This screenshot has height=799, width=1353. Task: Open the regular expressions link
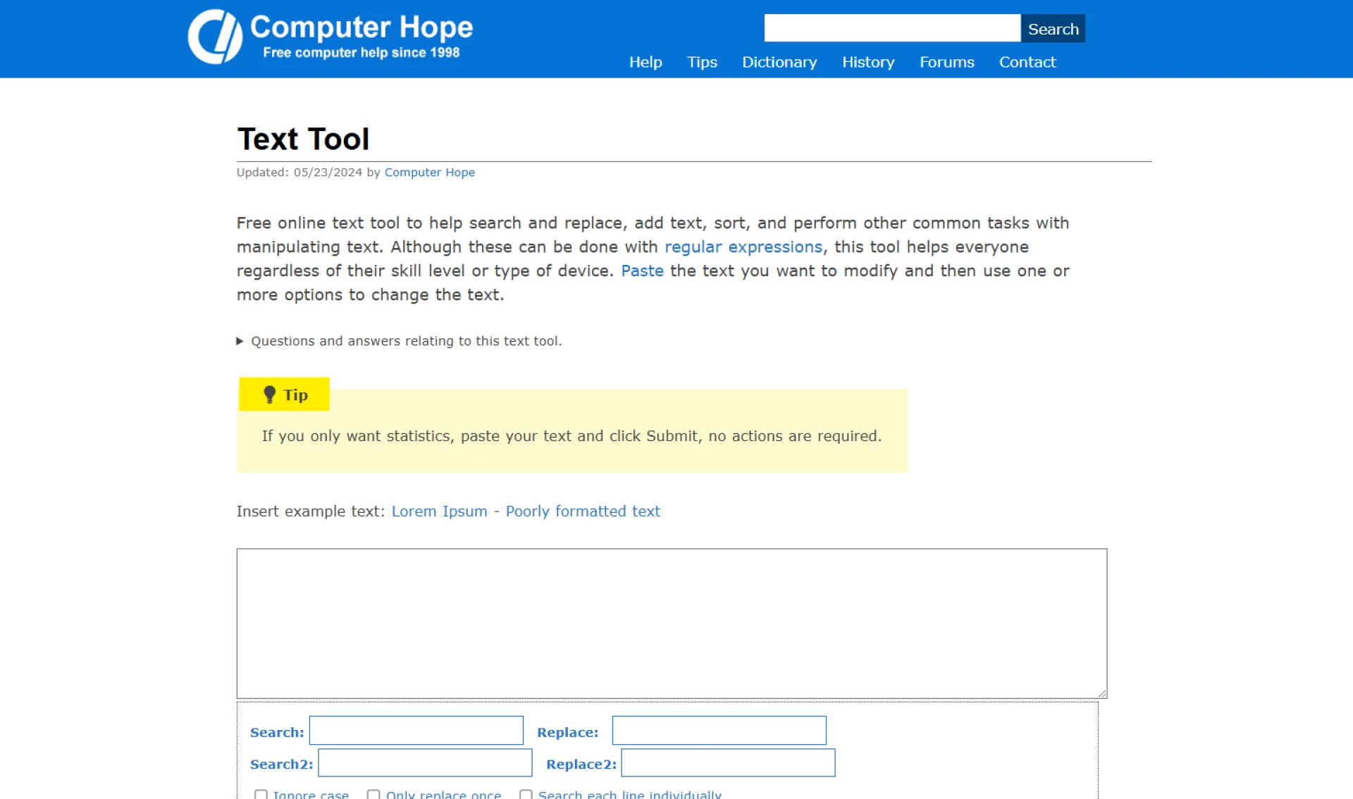tap(743, 247)
